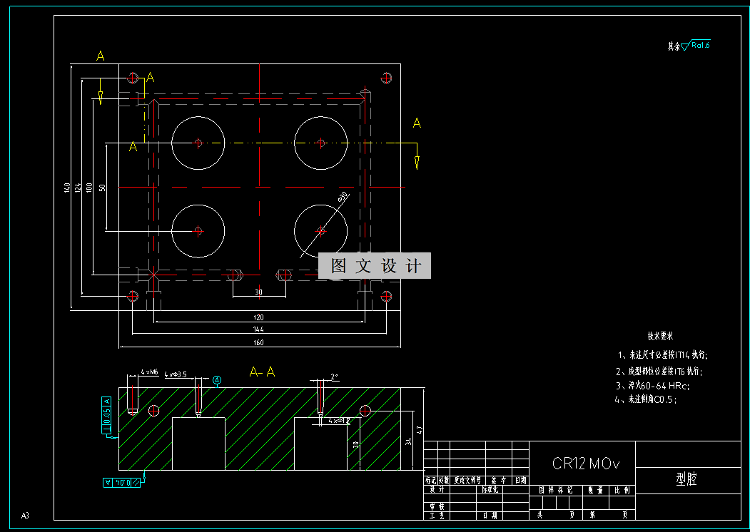Click the 更改文件号 title block cell
The width and height of the screenshot is (750, 532).
coord(468,481)
